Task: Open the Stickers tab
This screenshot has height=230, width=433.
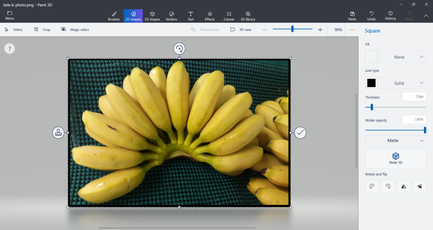Action: pyautogui.click(x=171, y=16)
